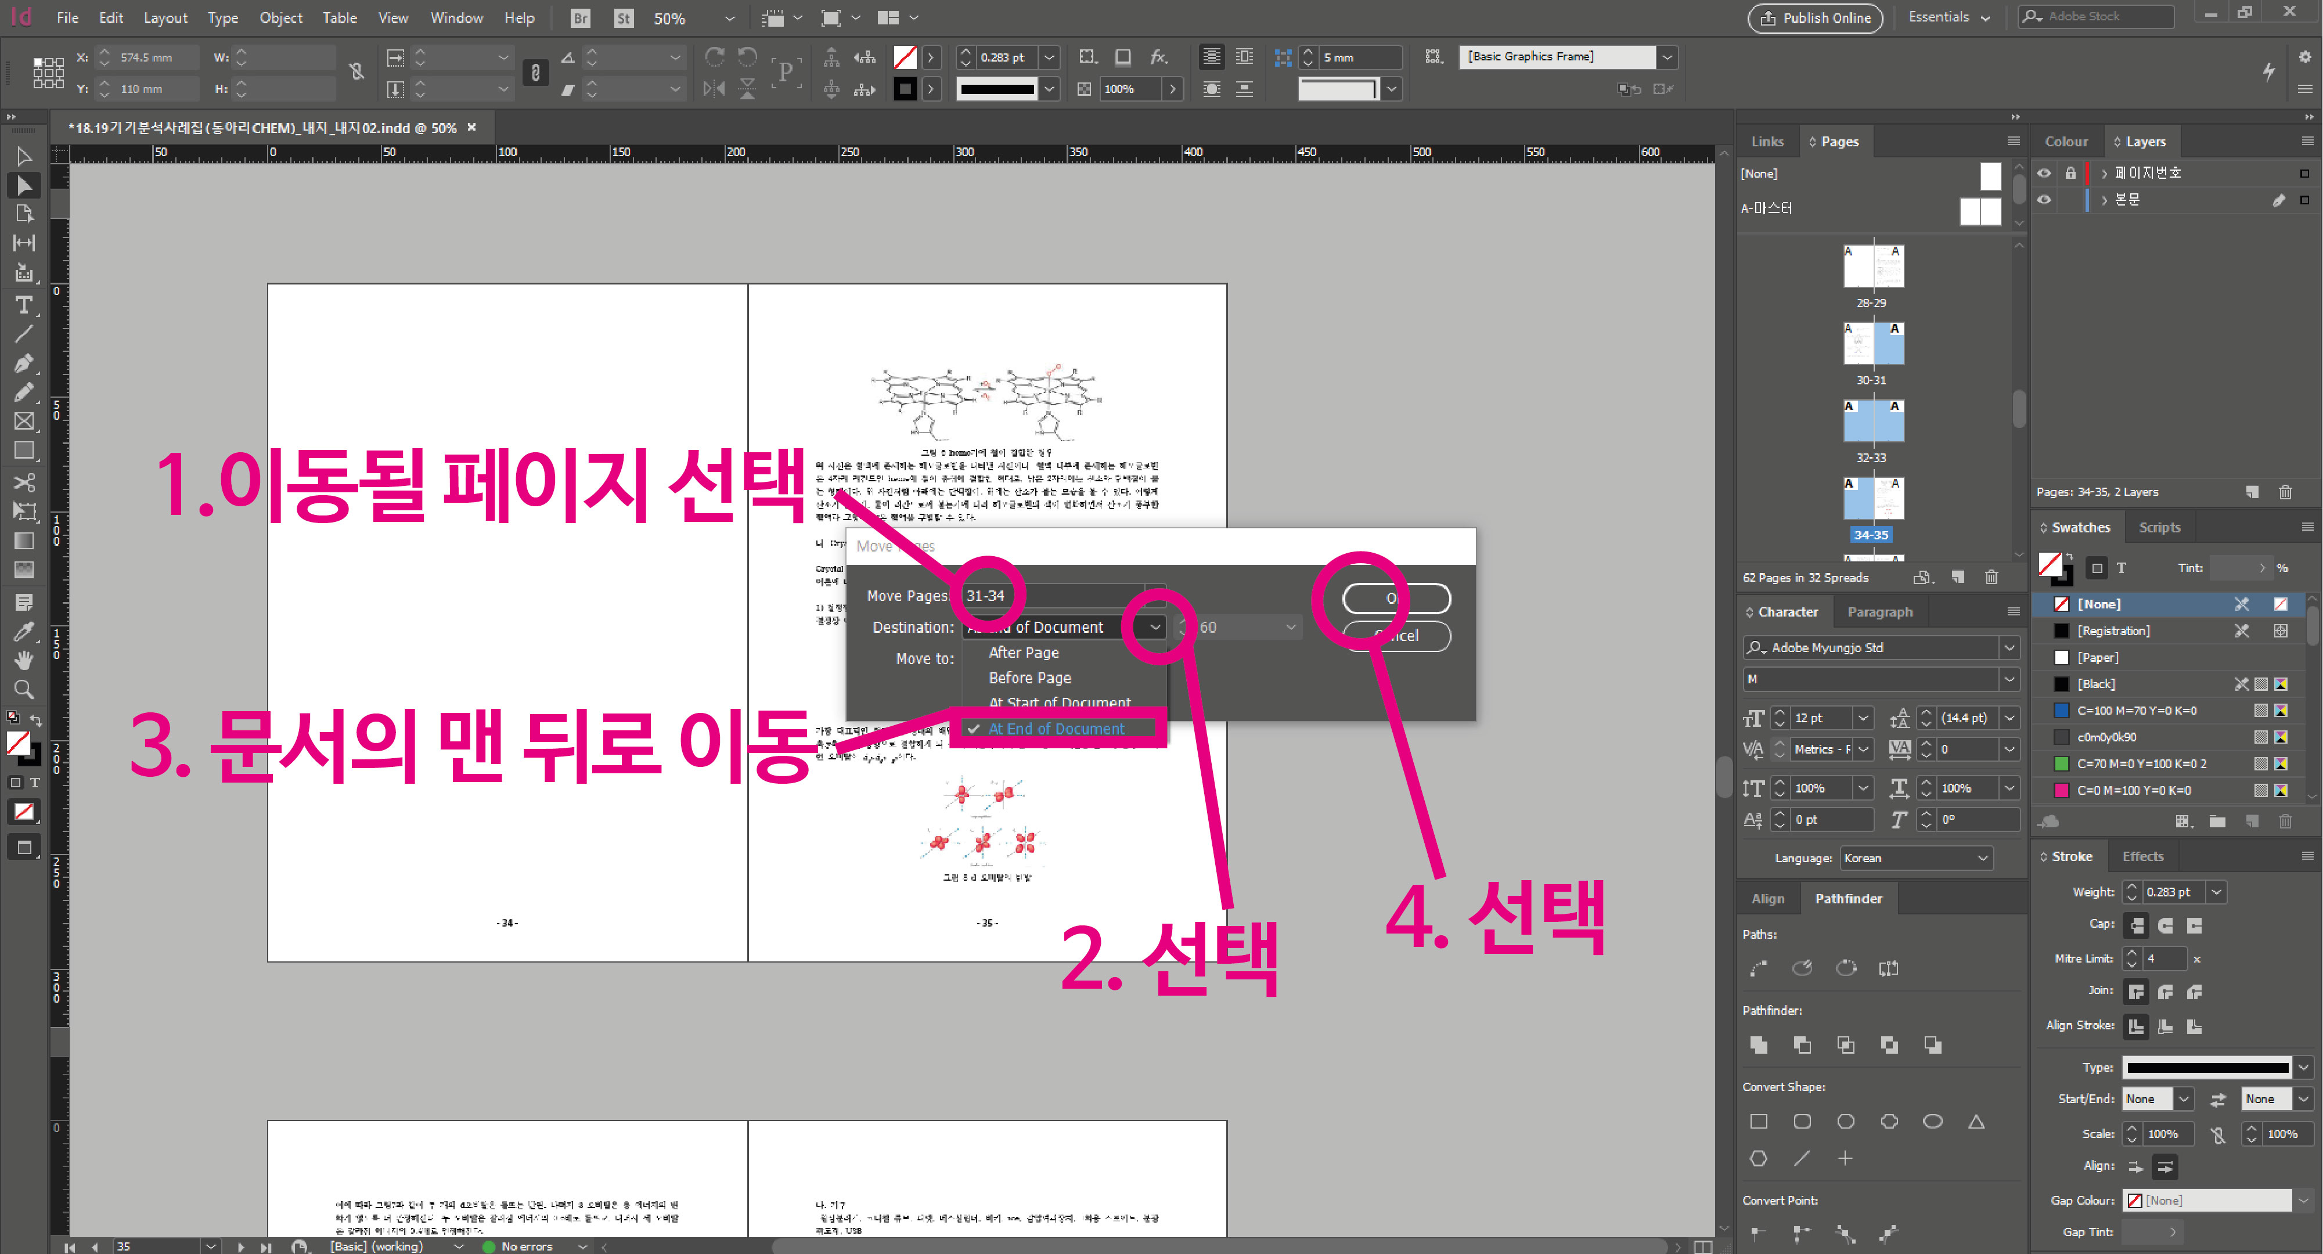Select the Scissors tool
2323x1254 pixels.
click(x=24, y=482)
